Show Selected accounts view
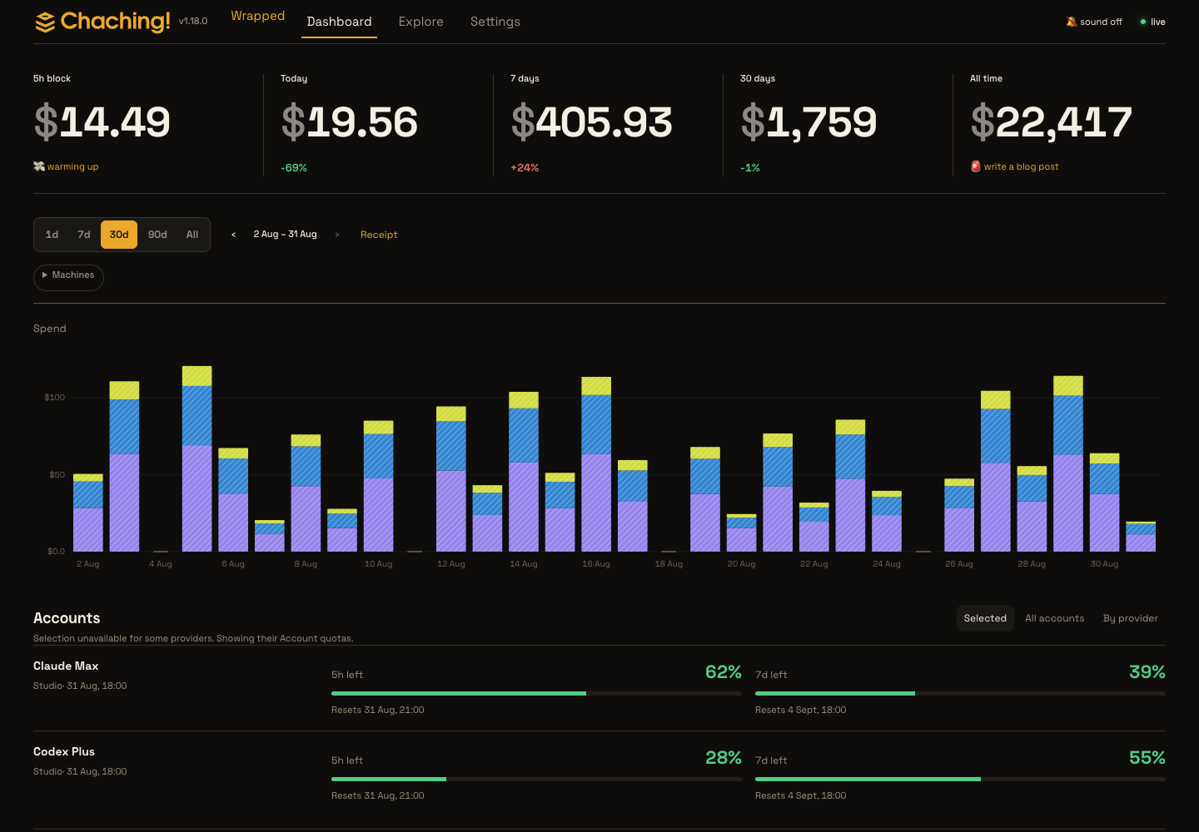The width and height of the screenshot is (1199, 832). [985, 618]
